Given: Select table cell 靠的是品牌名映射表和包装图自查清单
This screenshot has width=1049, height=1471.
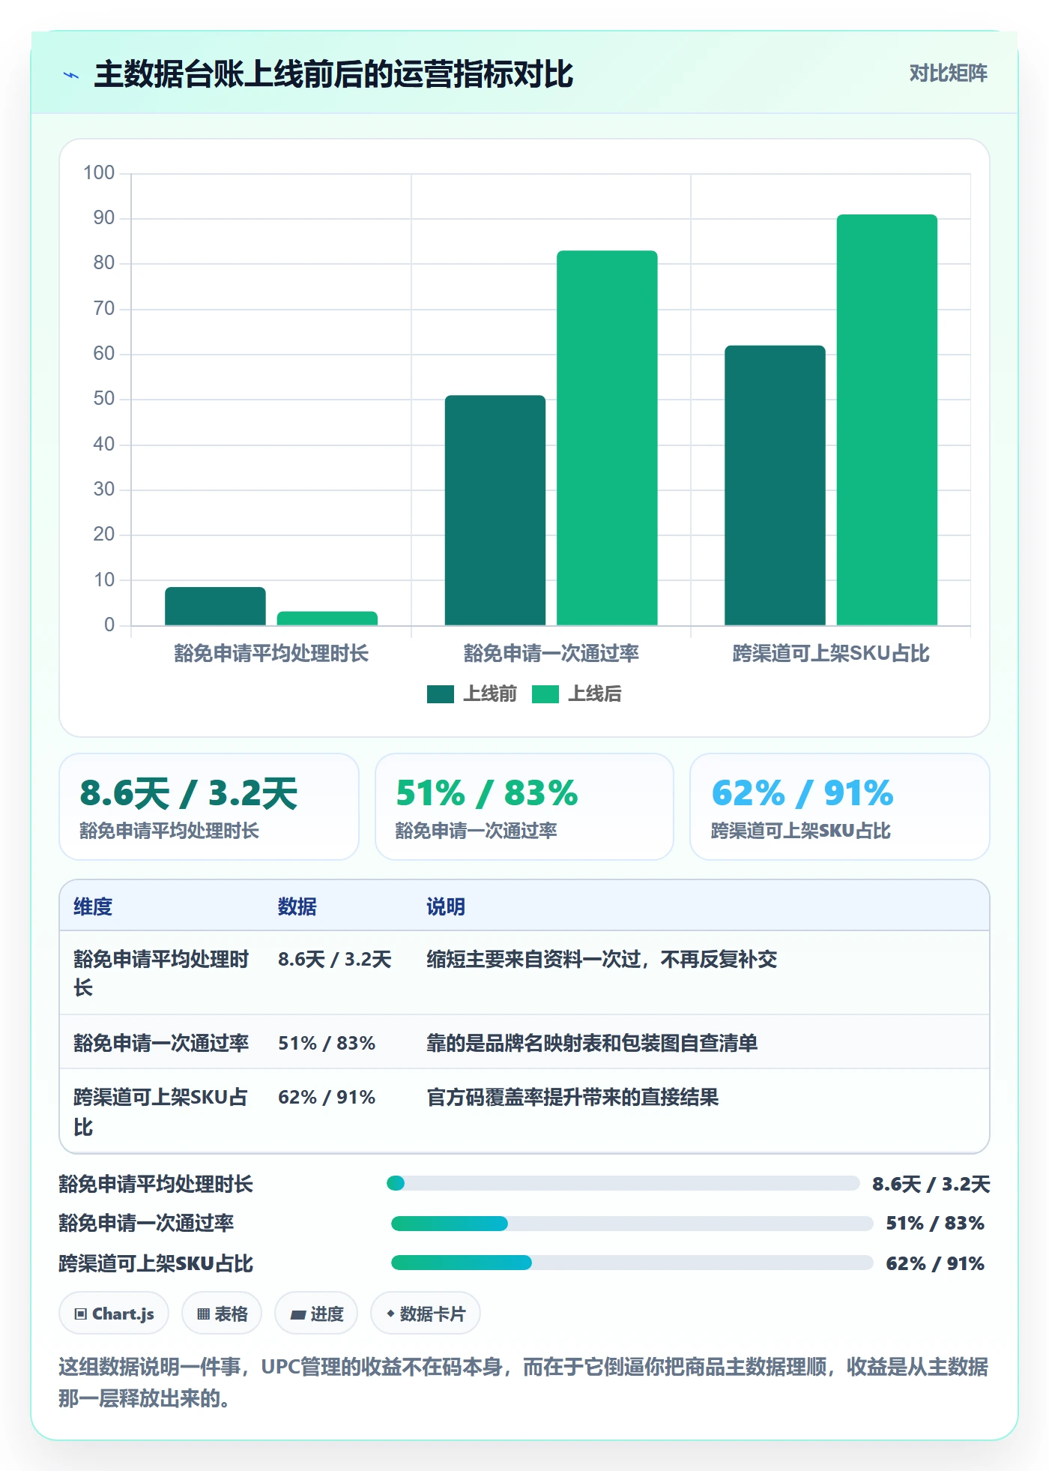Looking at the screenshot, I should pos(592,1044).
